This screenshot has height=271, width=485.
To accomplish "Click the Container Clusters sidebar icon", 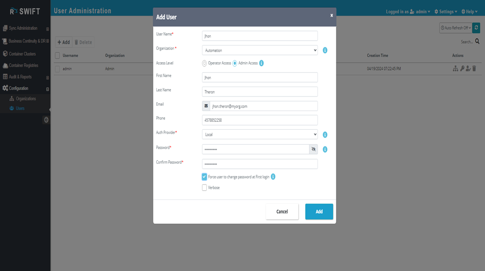I will pyautogui.click(x=5, y=53).
